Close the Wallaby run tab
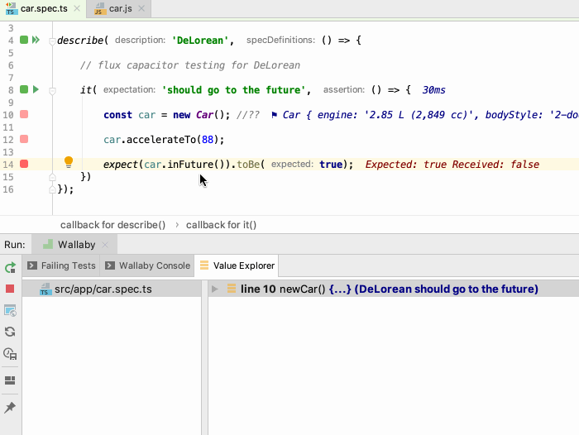The image size is (579, 435). click(105, 245)
